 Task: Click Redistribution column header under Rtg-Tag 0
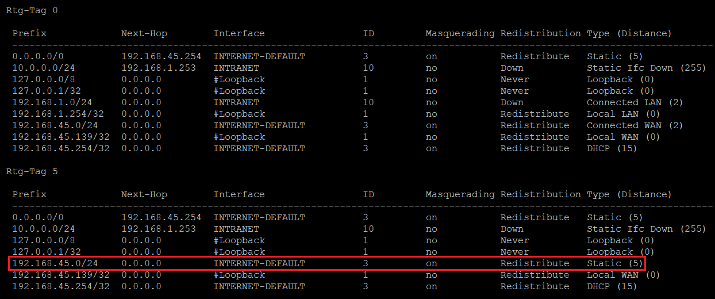coord(540,33)
